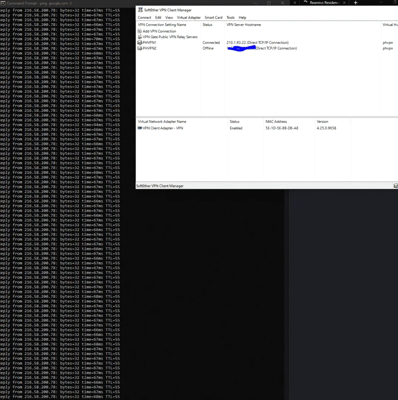Click the VPN Gate Public Relay Servers icon

pos(140,37)
